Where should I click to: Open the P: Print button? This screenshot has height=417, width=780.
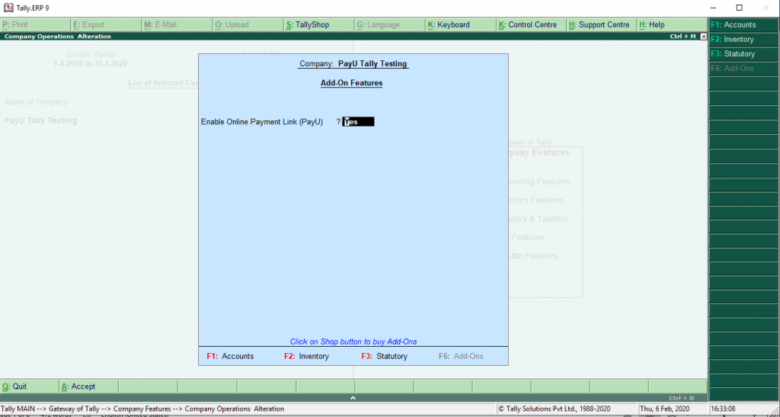pyautogui.click(x=35, y=24)
